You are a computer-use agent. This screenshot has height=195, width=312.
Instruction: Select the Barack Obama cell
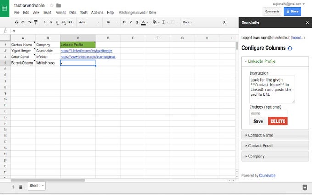pyautogui.click(x=23, y=63)
